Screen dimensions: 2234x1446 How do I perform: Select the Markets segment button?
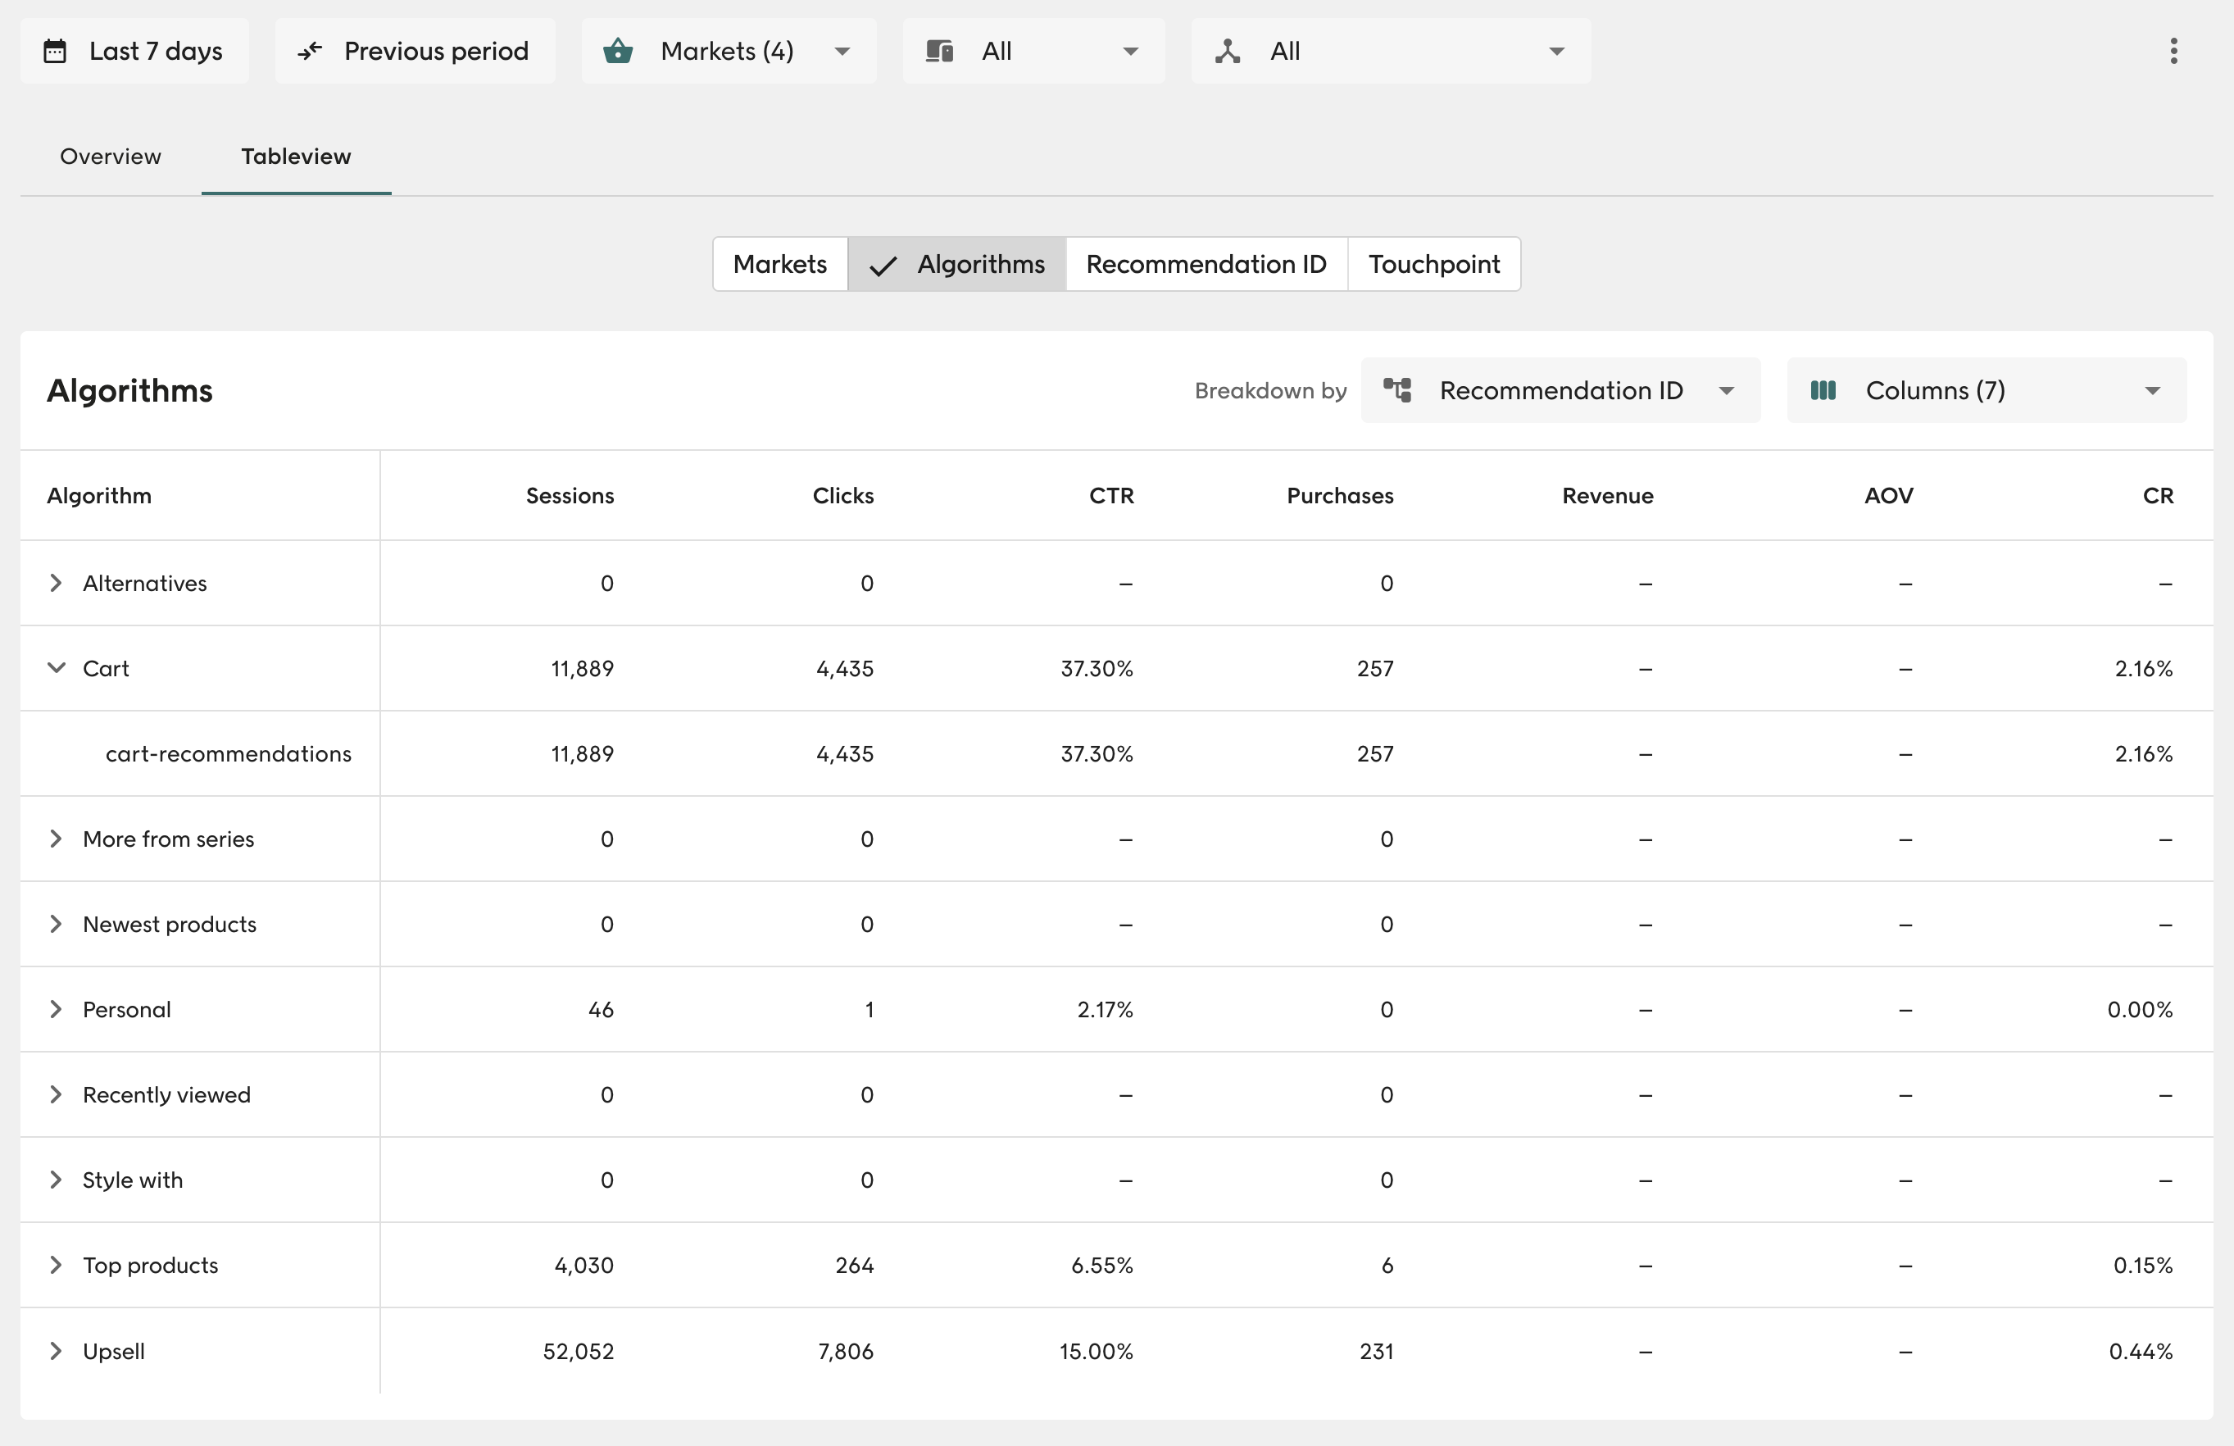pyautogui.click(x=780, y=264)
